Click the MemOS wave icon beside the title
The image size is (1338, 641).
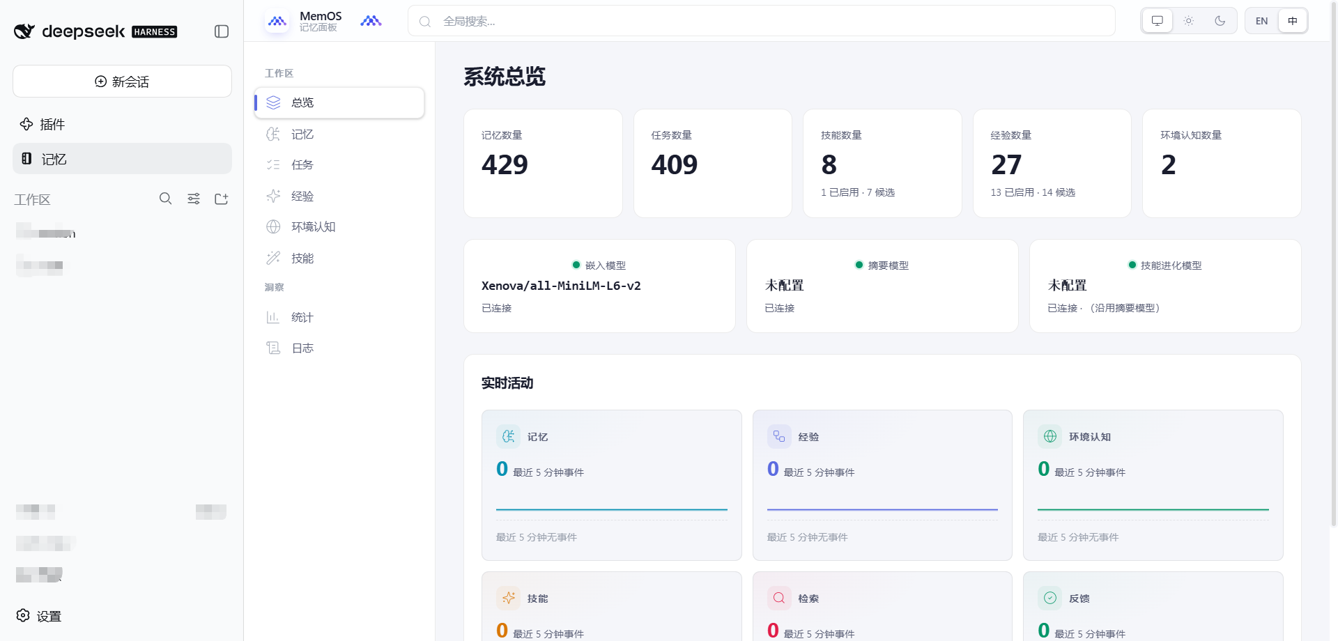click(x=371, y=21)
